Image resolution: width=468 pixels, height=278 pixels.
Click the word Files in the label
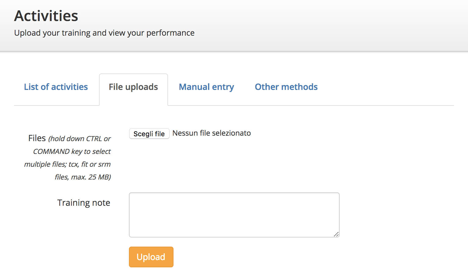click(37, 138)
